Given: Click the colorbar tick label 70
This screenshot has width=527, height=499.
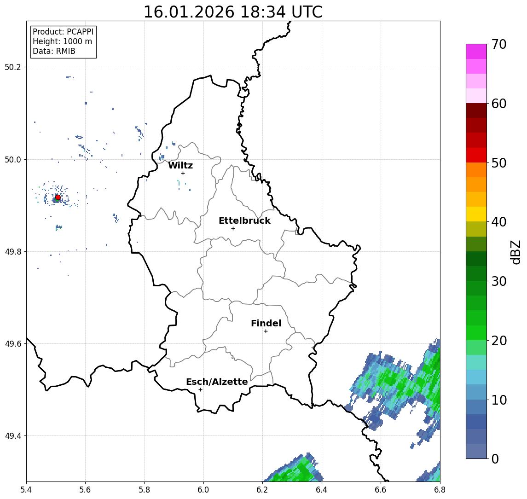Looking at the screenshot, I should [x=499, y=44].
